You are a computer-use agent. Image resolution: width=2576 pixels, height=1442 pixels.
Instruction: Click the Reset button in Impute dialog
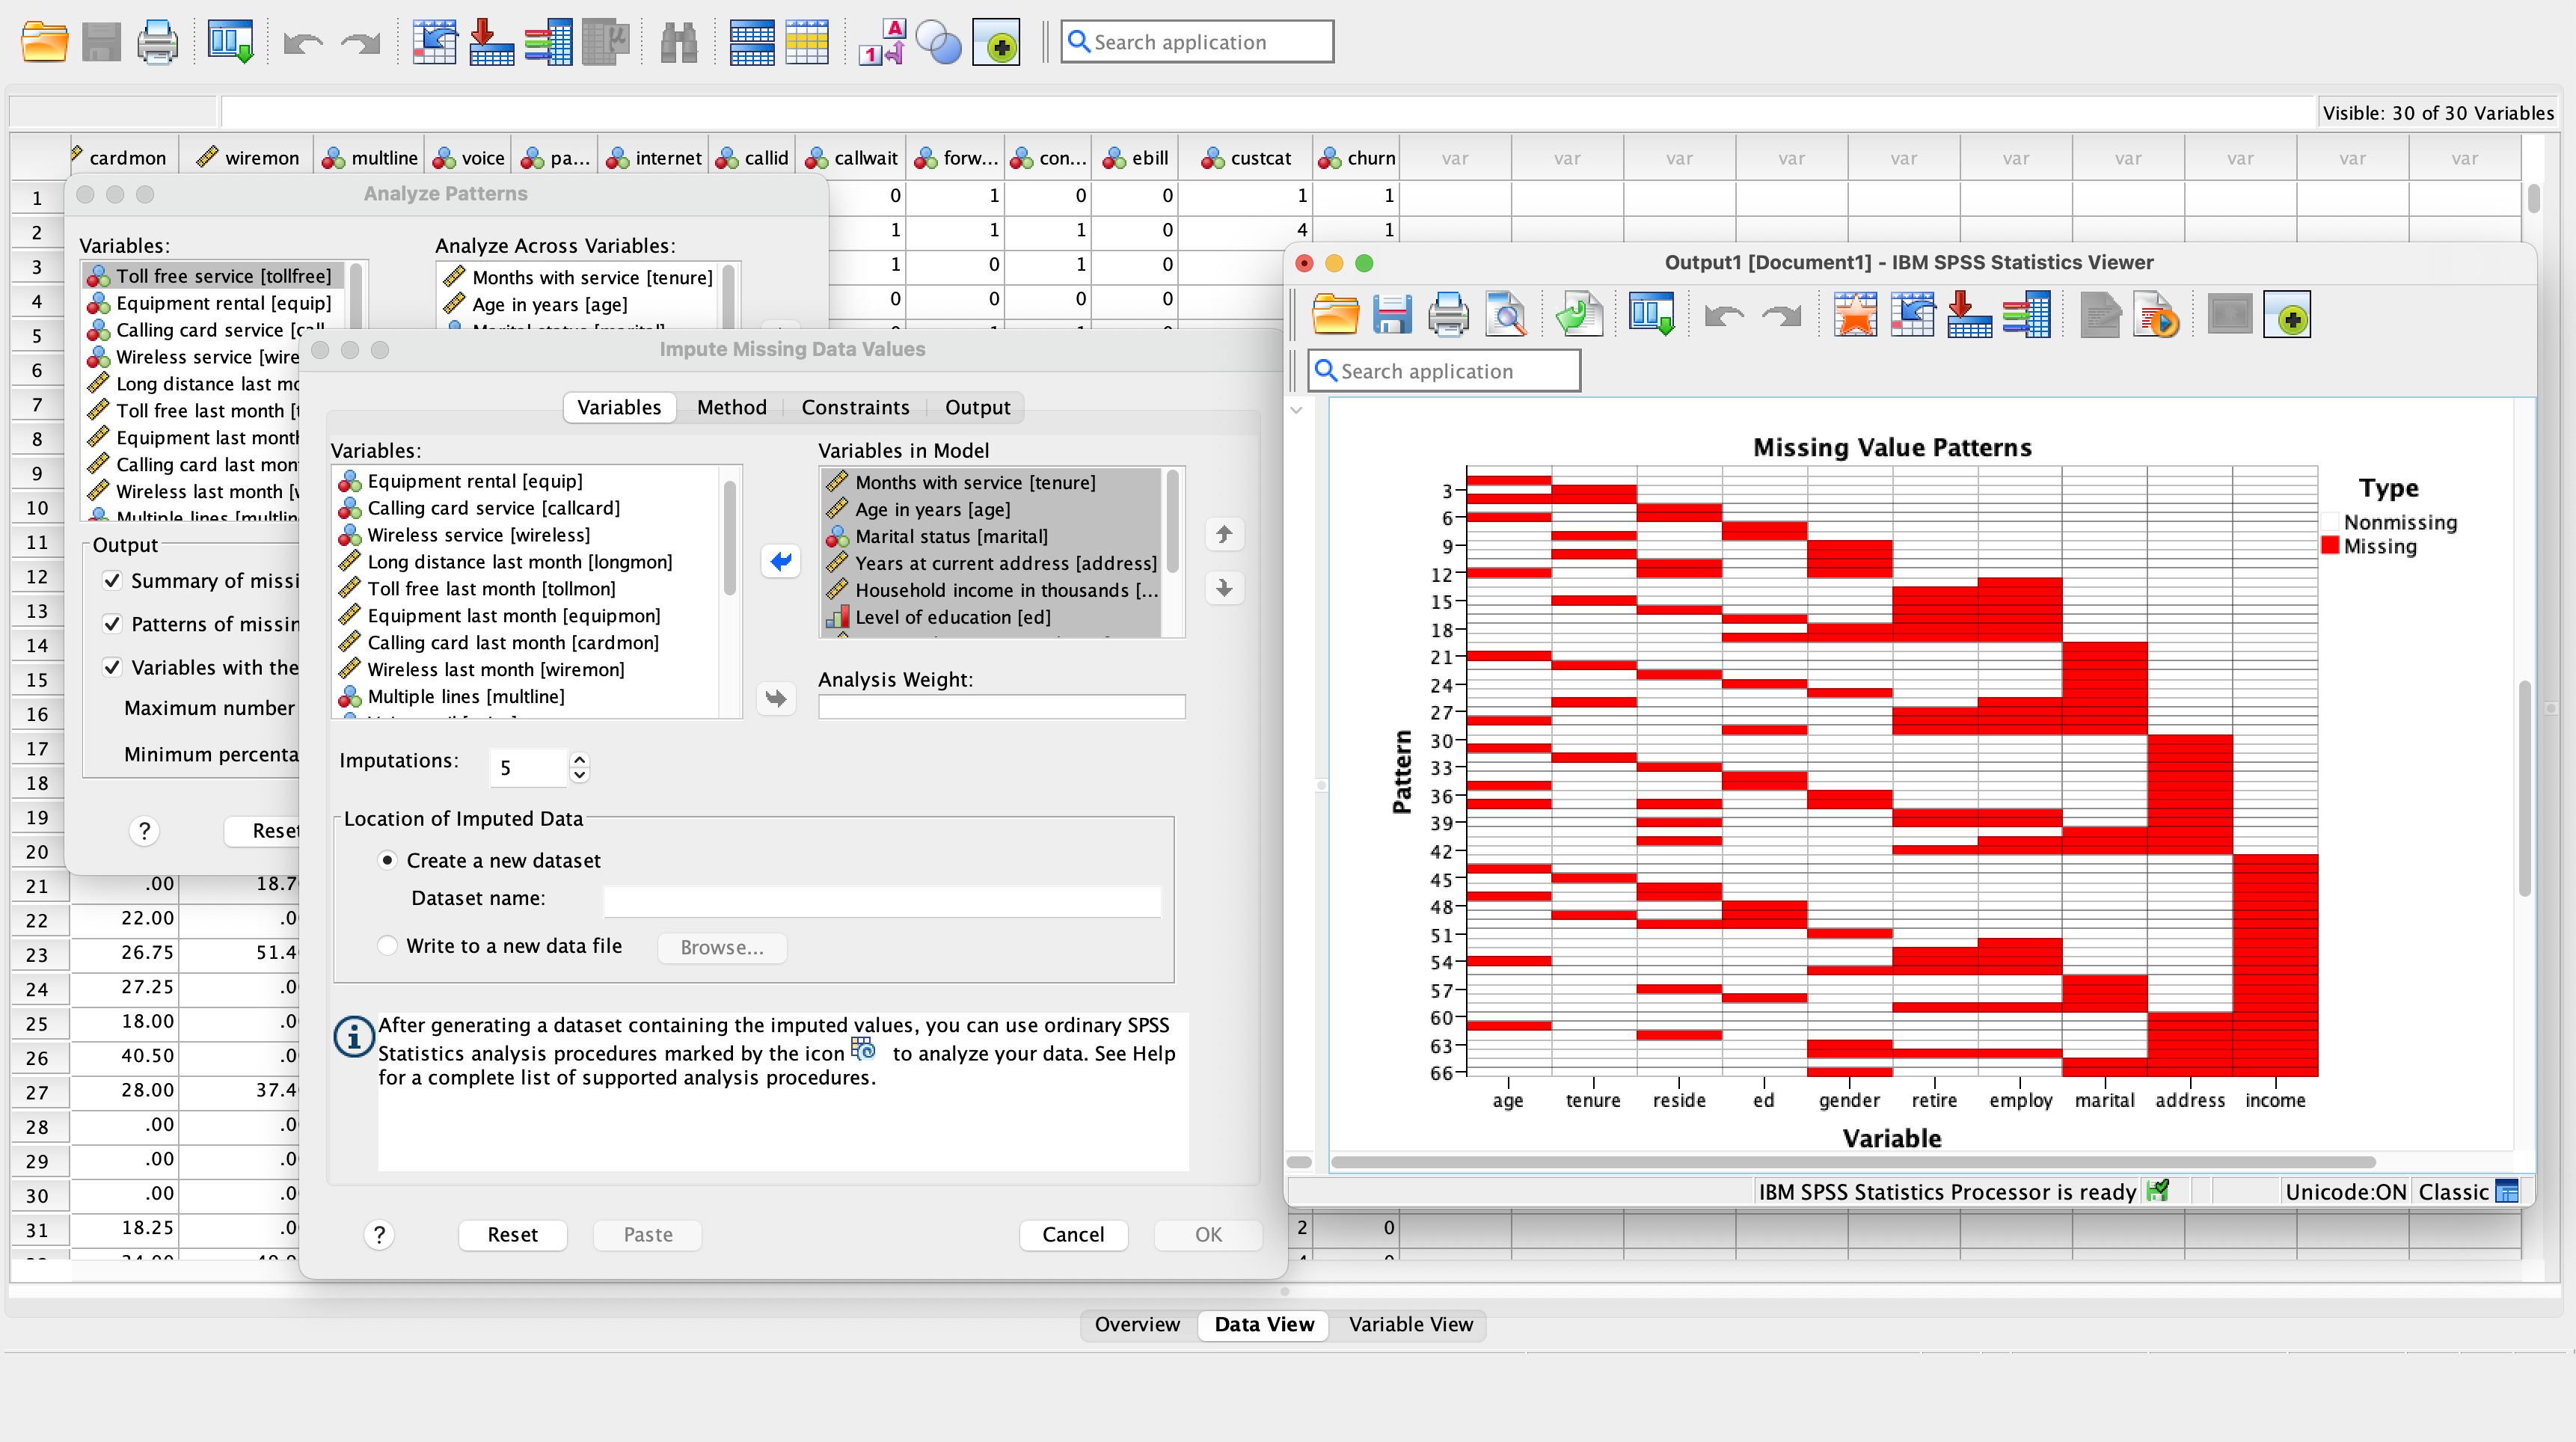tap(513, 1233)
